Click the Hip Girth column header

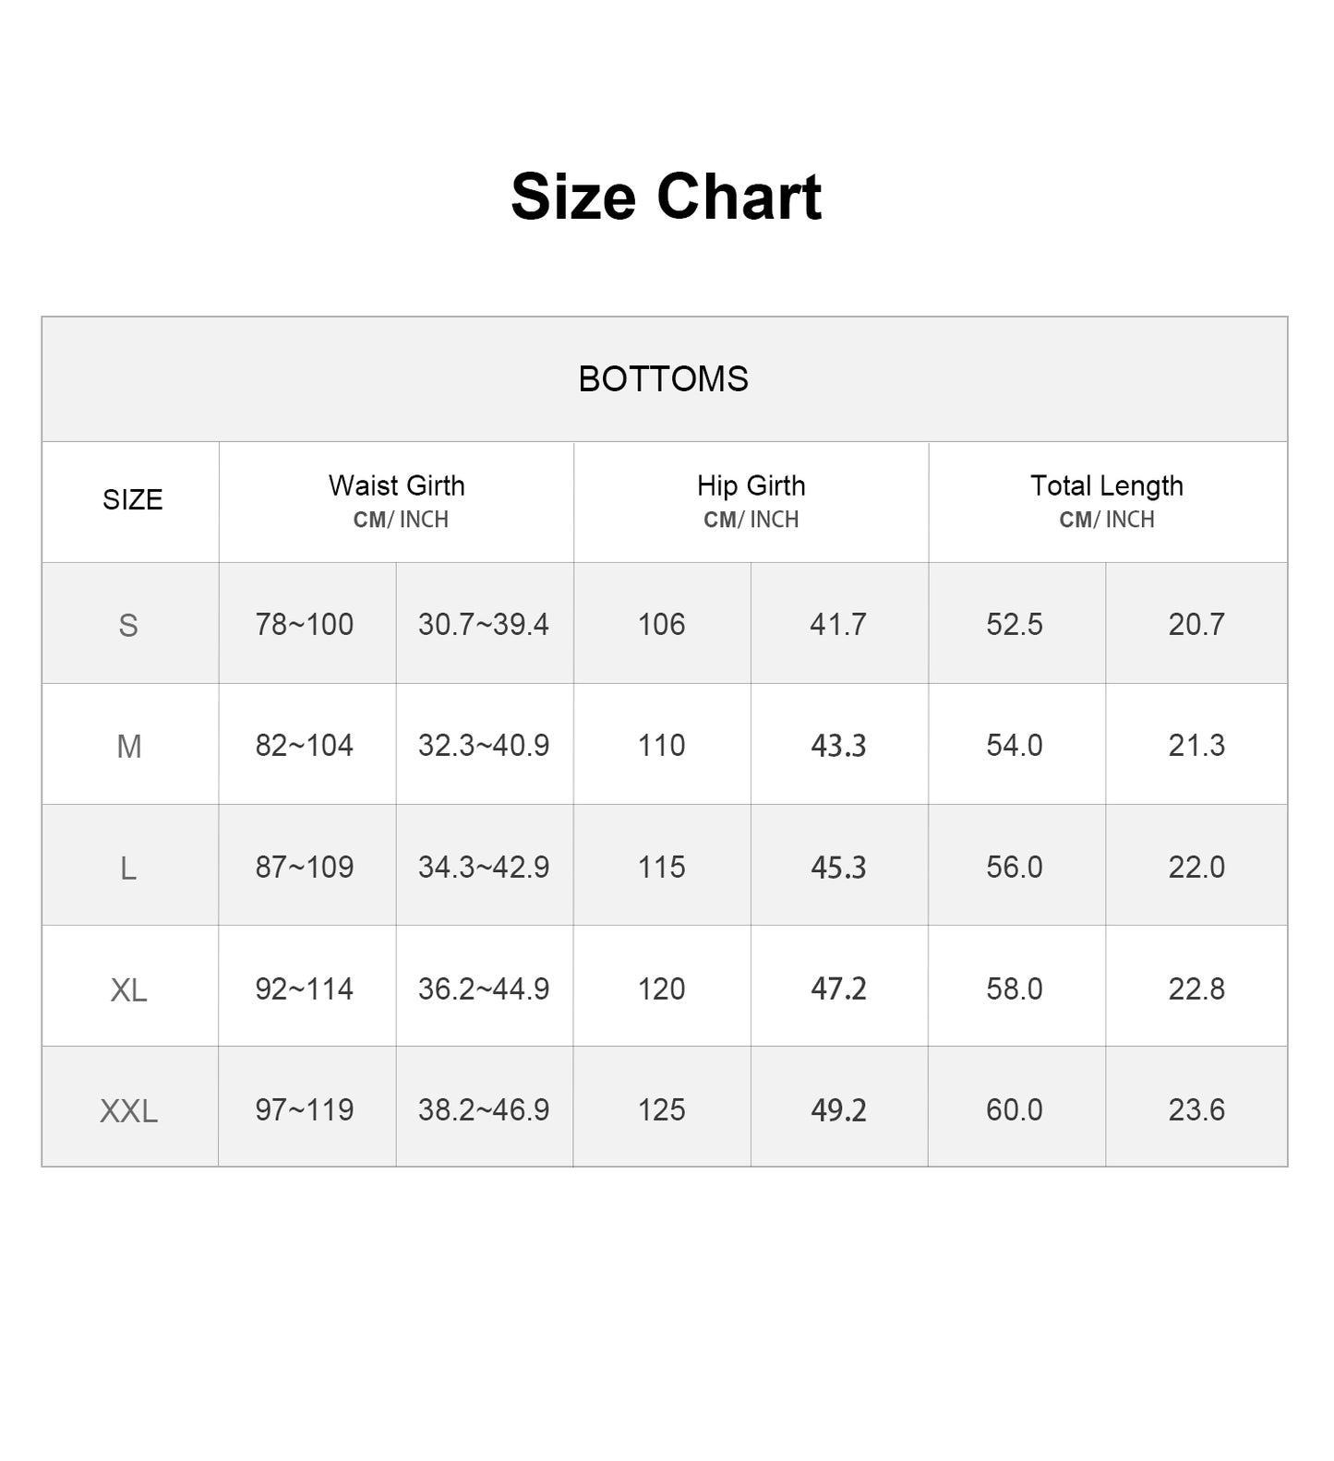click(x=751, y=486)
